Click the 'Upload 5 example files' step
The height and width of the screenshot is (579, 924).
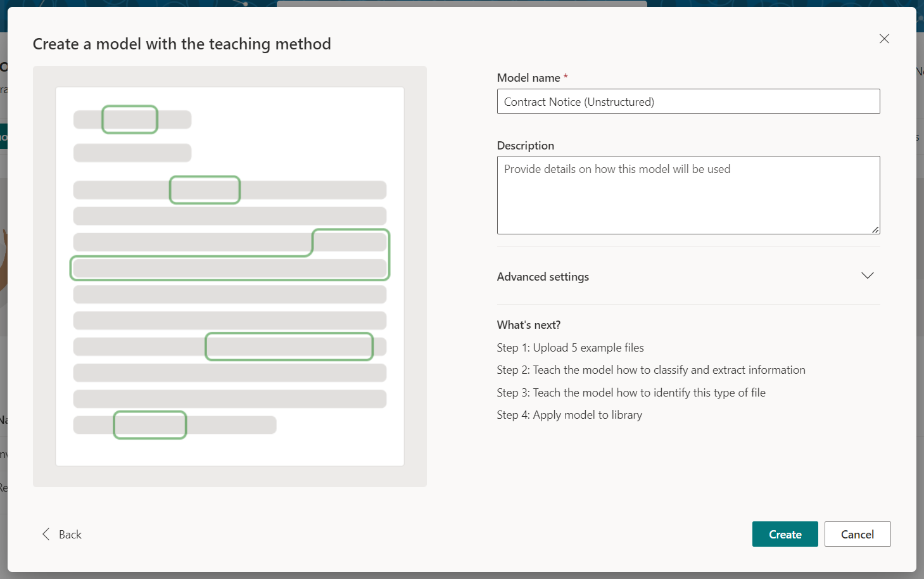point(570,348)
